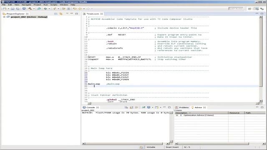This screenshot has height=150, width=267.
Task: Toggle Scroll Lock in Console toolbar
Action: pos(131,107)
